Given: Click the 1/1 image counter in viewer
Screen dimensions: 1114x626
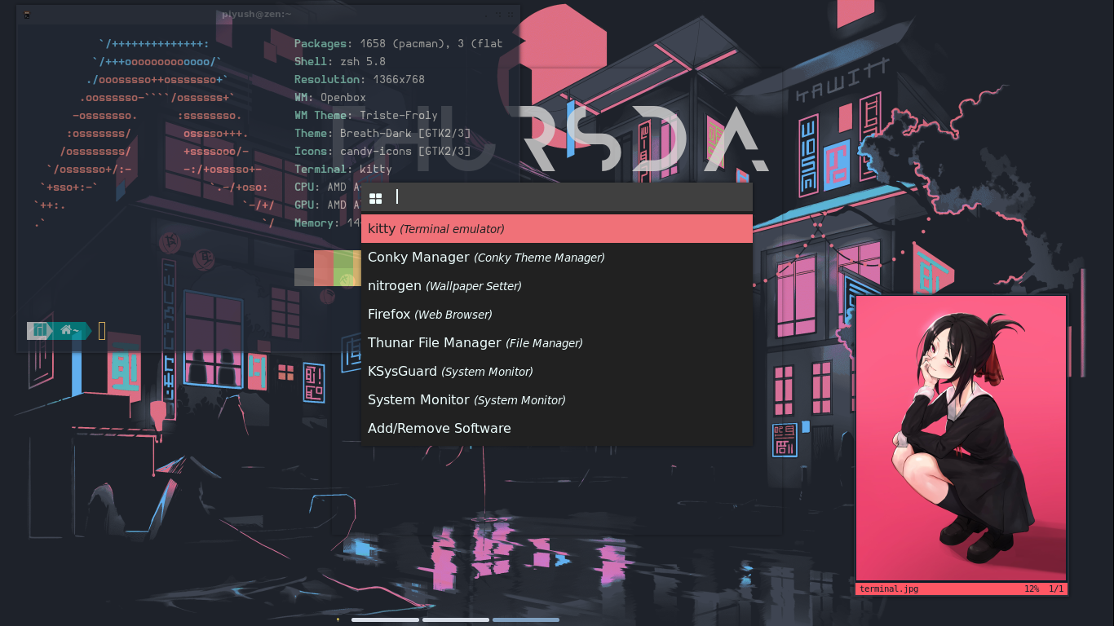Looking at the screenshot, I should coord(1056,589).
